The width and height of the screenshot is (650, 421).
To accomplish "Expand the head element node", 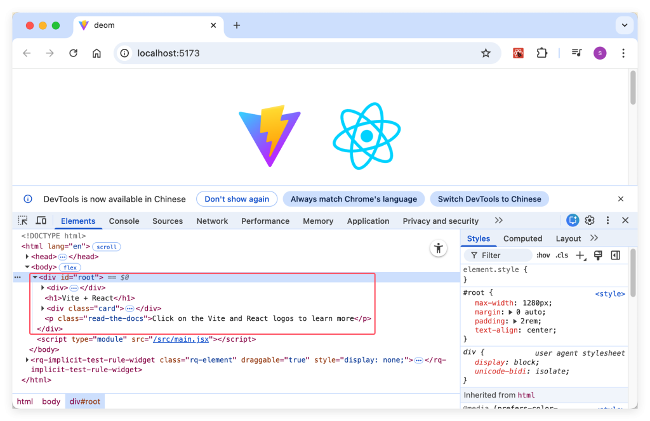I will [x=27, y=257].
